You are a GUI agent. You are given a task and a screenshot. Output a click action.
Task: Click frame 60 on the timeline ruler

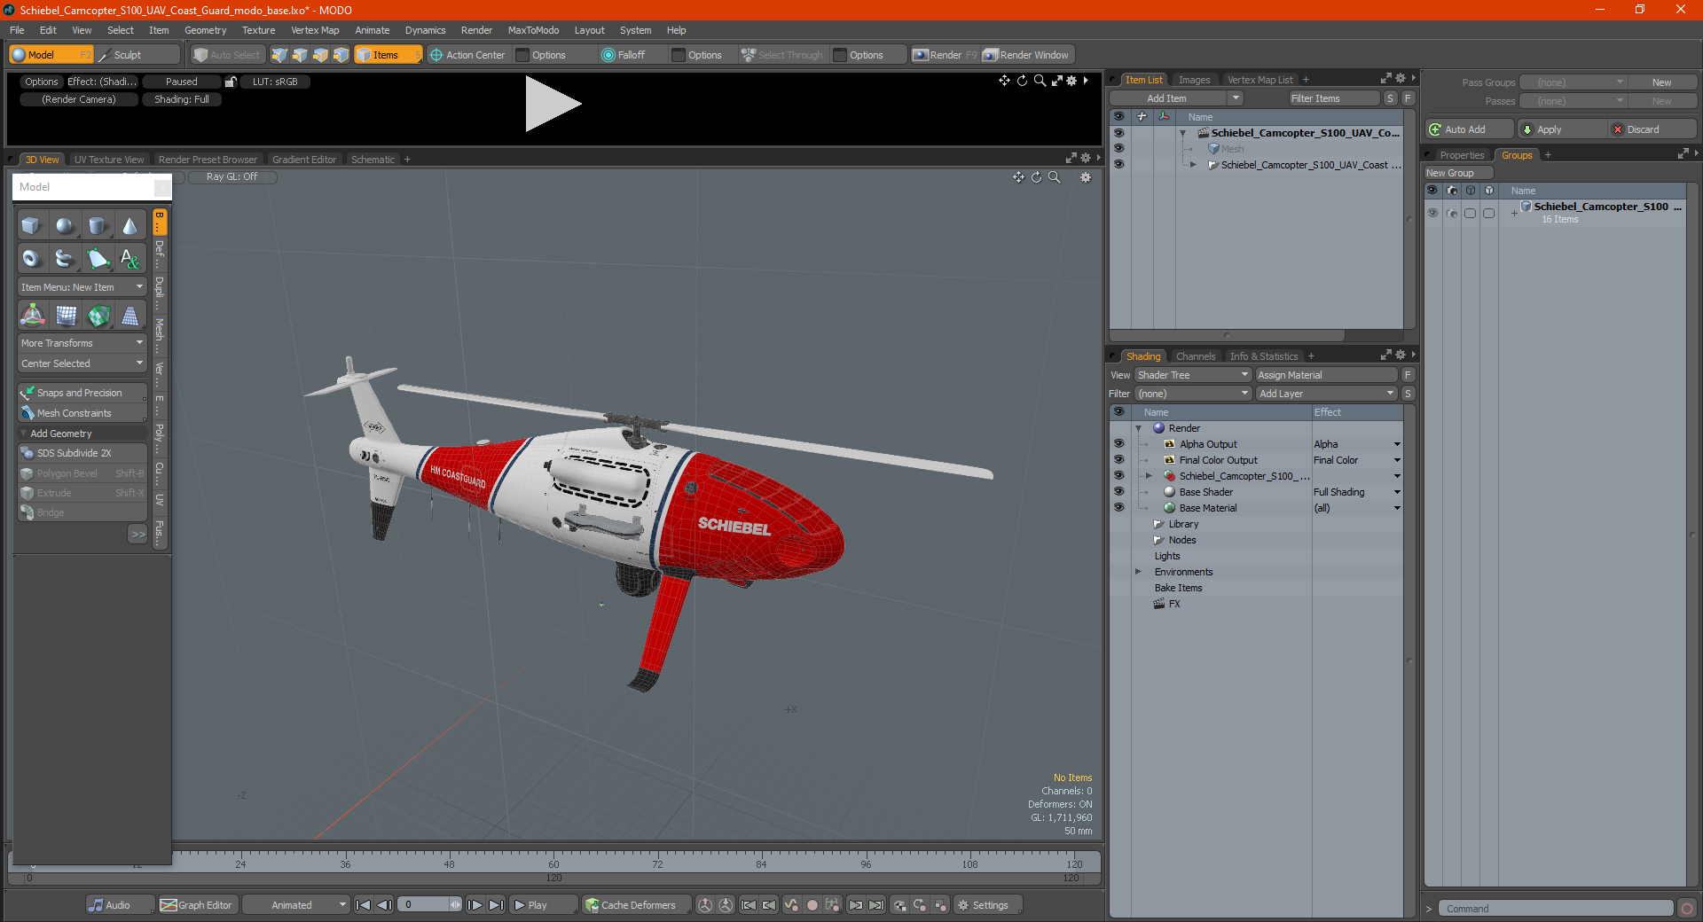click(x=553, y=863)
